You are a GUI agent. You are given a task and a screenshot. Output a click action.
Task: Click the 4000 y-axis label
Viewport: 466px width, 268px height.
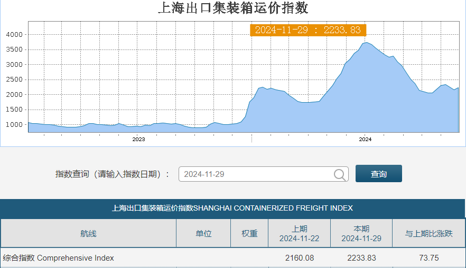pos(14,35)
